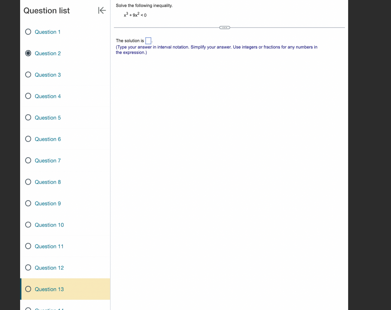Select the Question 6 radio button
Screen dimensions: 391x310
(x=28, y=139)
